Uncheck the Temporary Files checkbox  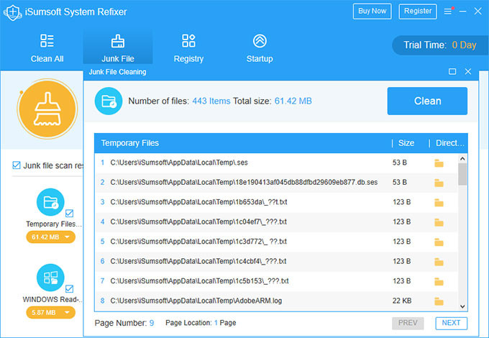69,214
